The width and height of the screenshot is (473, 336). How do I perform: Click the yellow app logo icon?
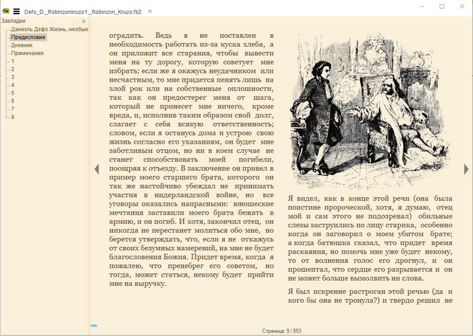coord(5,11)
